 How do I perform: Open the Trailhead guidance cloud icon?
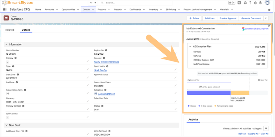(x=245, y=3)
